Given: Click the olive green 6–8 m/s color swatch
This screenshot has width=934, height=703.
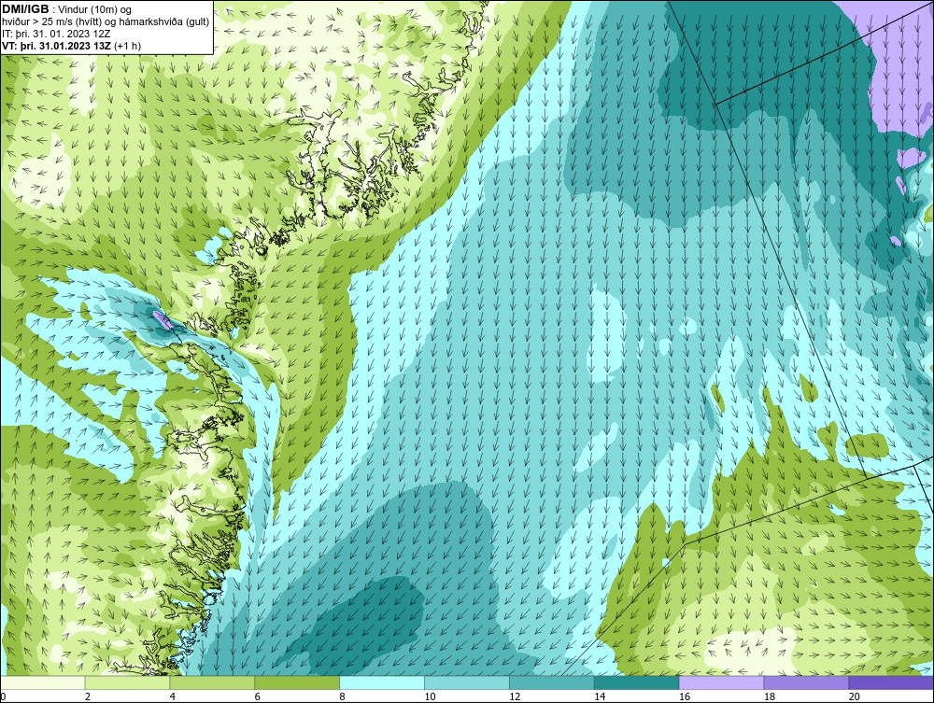Looking at the screenshot, I should coord(297,682).
